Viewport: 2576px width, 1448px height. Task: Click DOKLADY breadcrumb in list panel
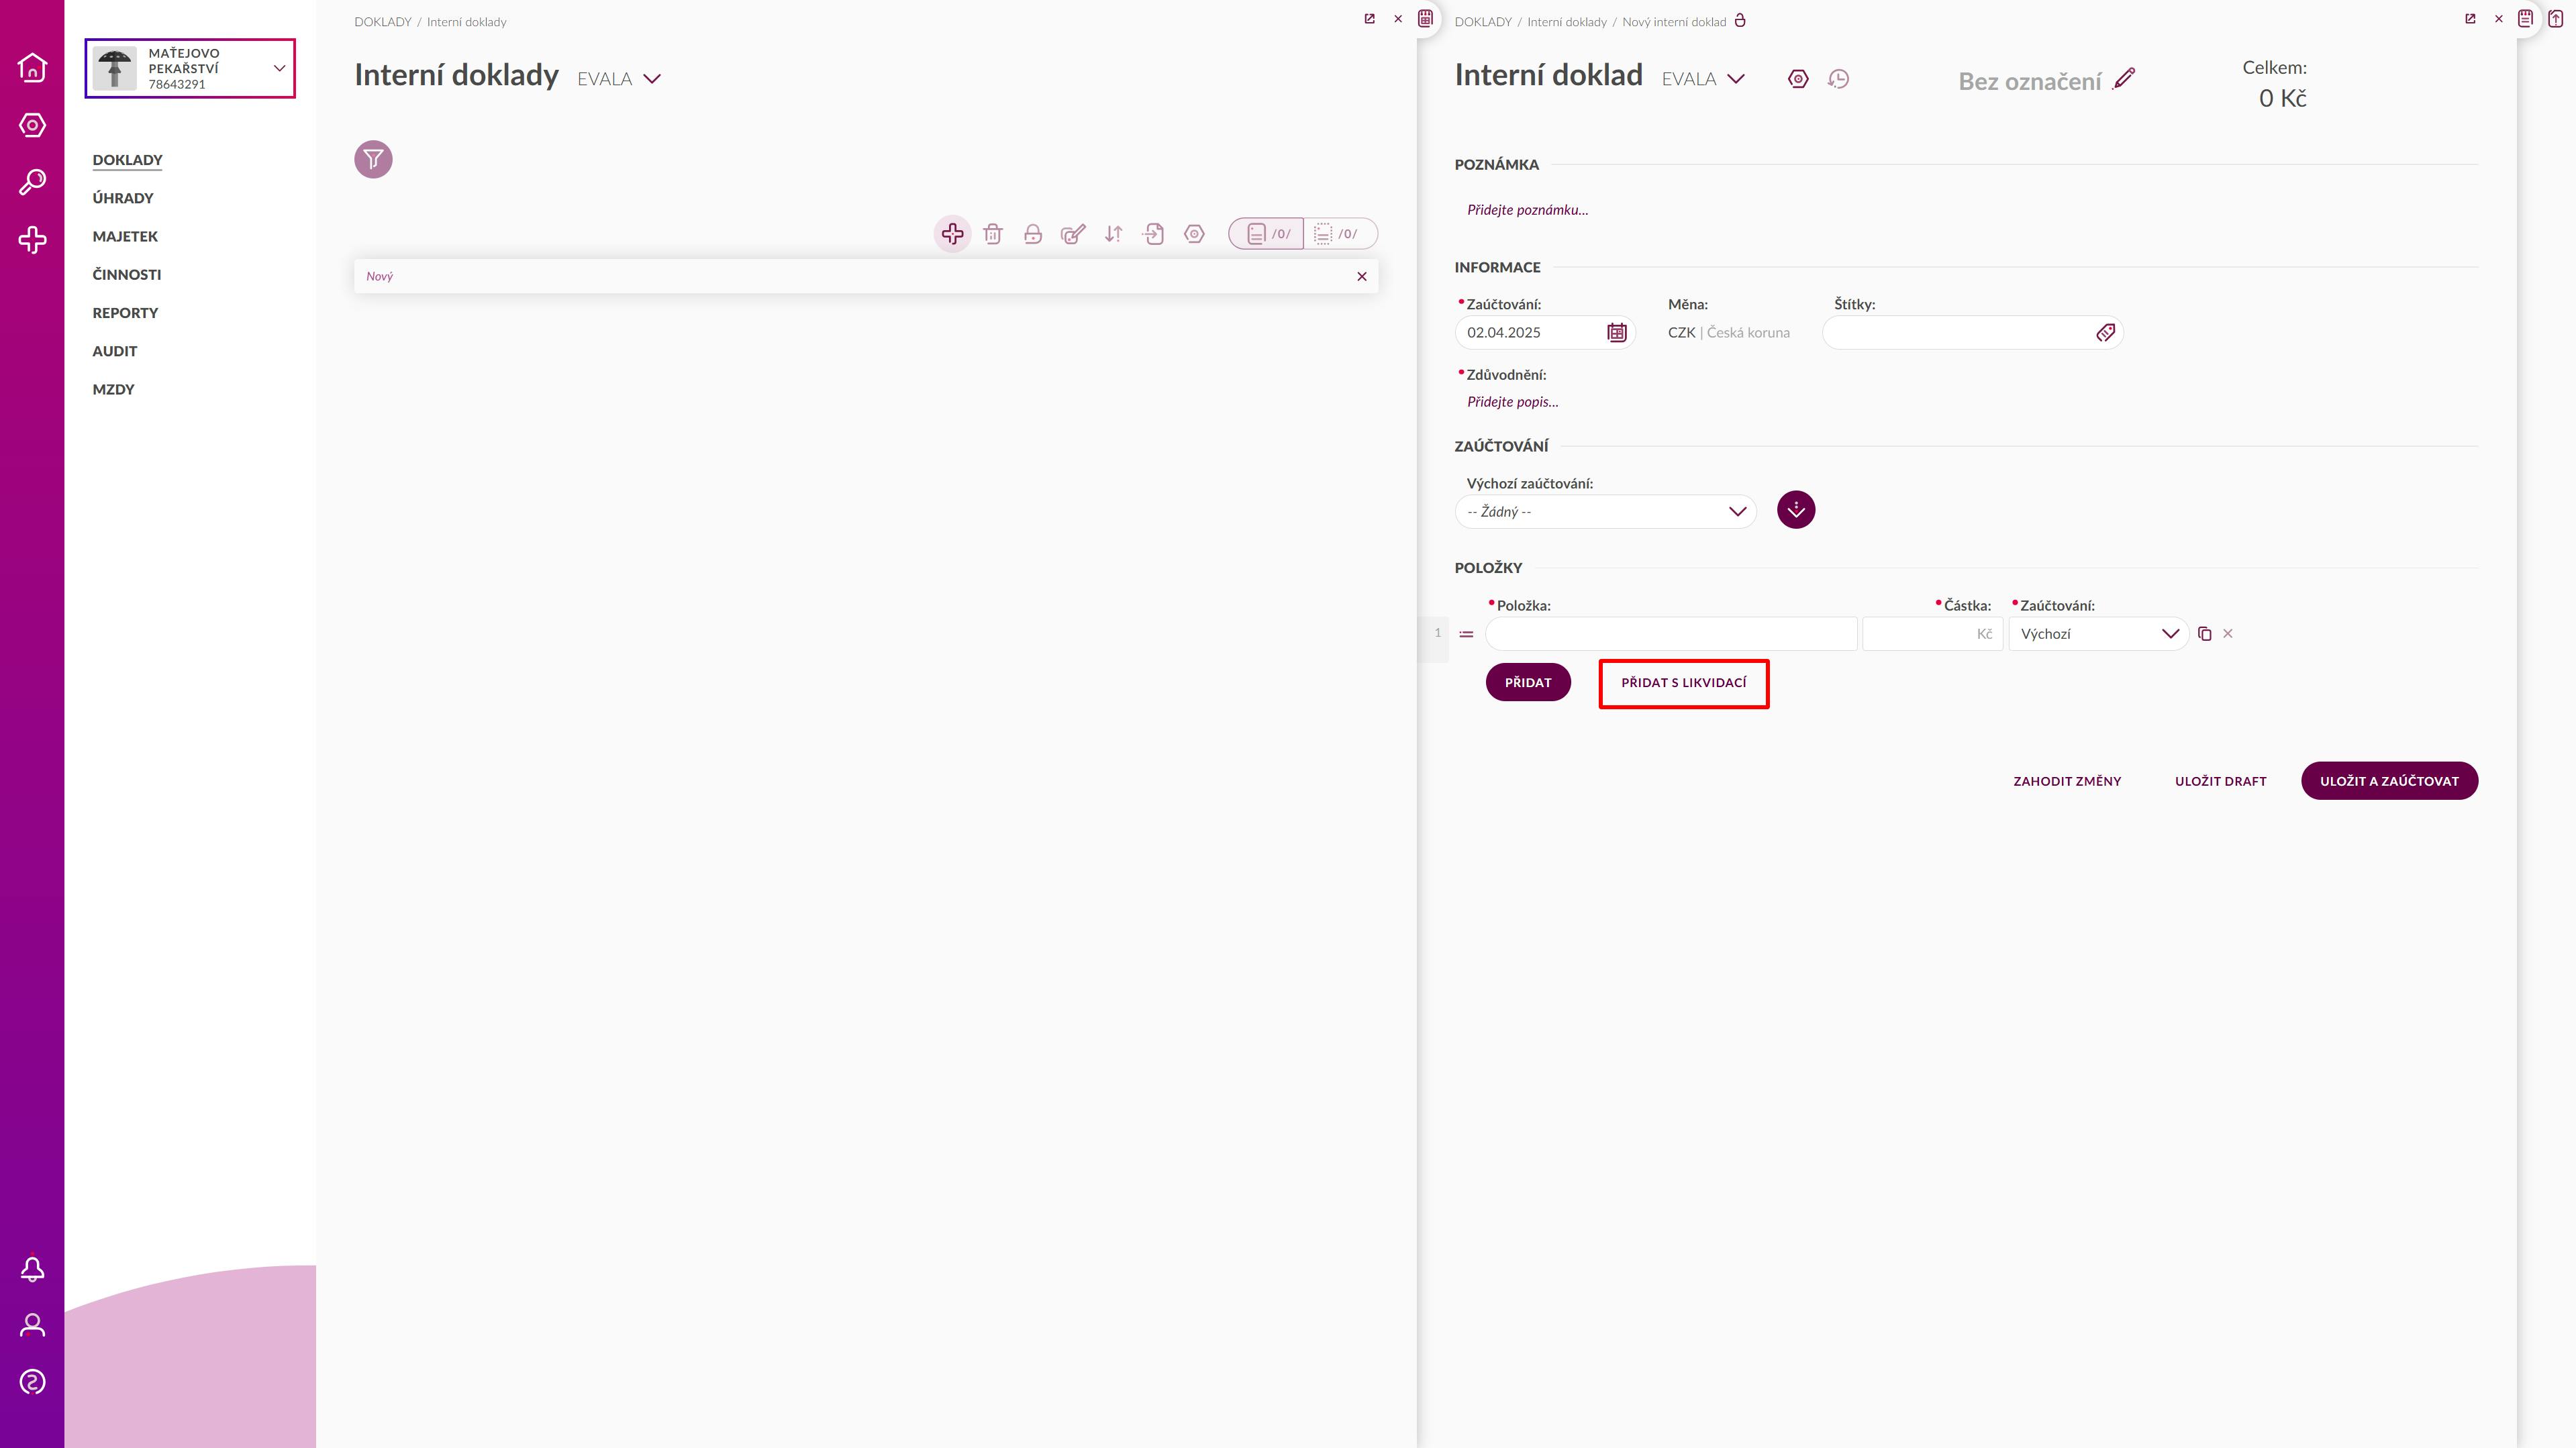pos(383,22)
